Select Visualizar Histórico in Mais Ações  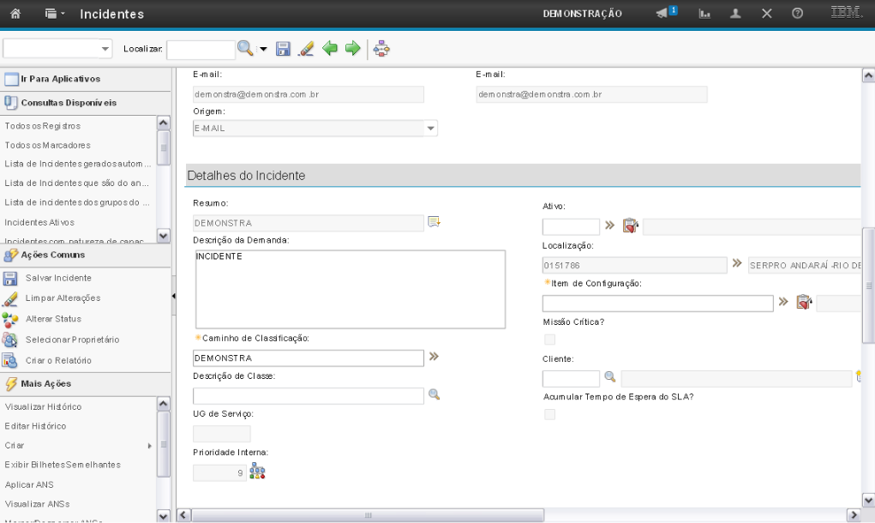(x=43, y=406)
